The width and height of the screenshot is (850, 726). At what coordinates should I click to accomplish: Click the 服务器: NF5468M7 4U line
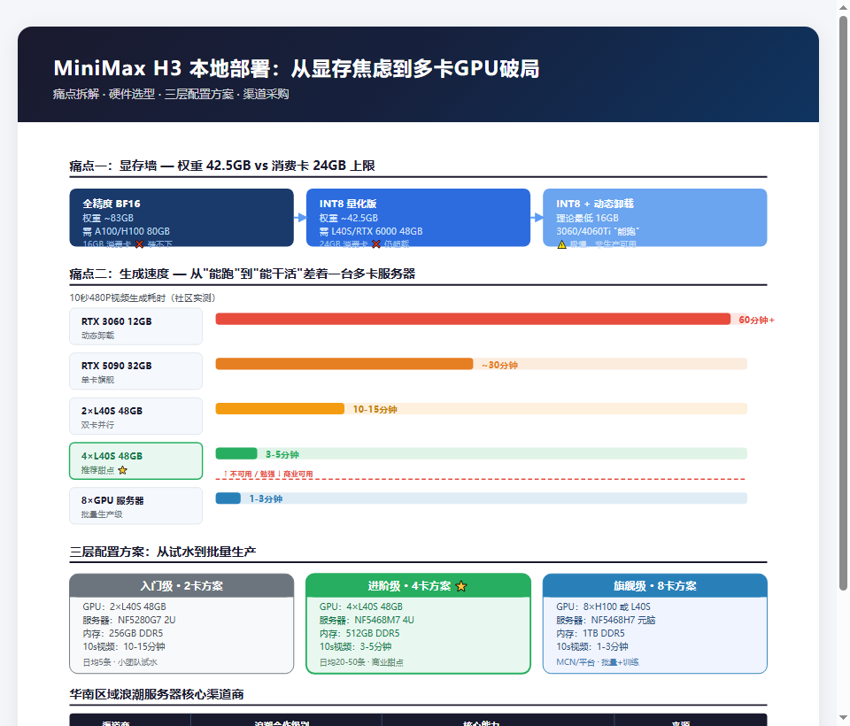367,621
